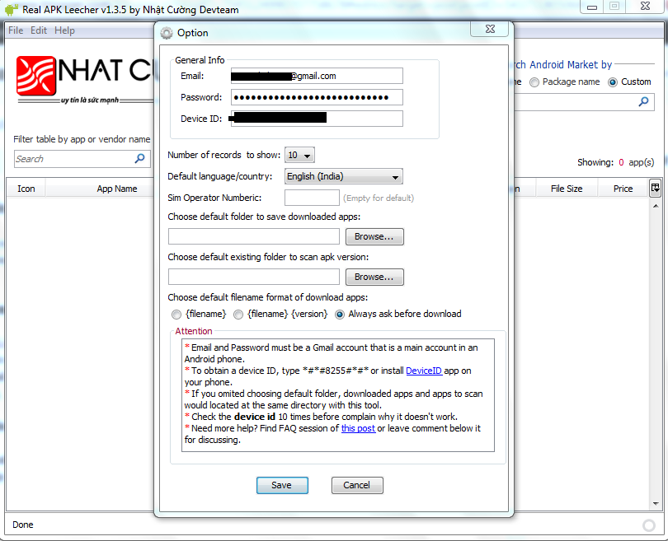Close the Option dialog with X
Viewport: 668px width, 541px height.
(x=490, y=29)
